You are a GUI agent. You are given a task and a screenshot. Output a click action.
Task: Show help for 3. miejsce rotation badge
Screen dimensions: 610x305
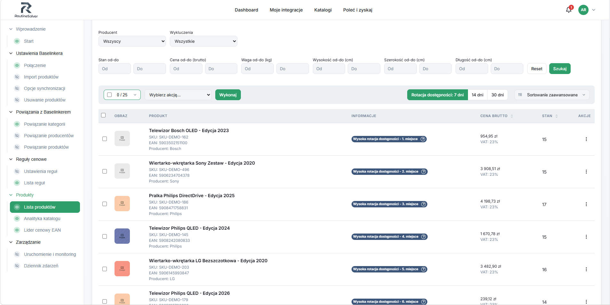coord(424,204)
